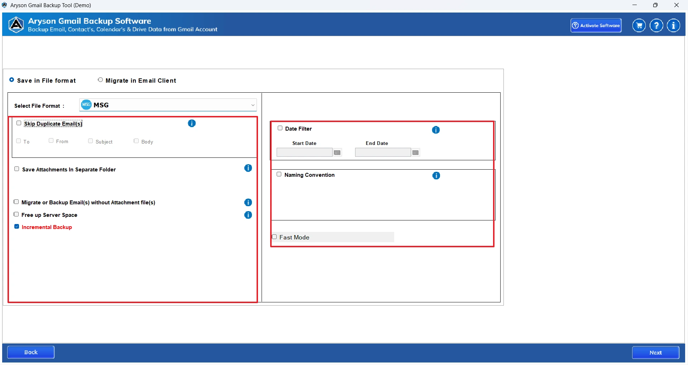
Task: Tick the Body duplicate criteria checkbox
Action: 136,141
